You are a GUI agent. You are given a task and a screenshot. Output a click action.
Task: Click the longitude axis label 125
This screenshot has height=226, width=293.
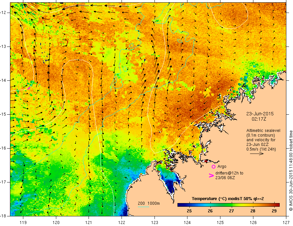[x=220, y=222]
